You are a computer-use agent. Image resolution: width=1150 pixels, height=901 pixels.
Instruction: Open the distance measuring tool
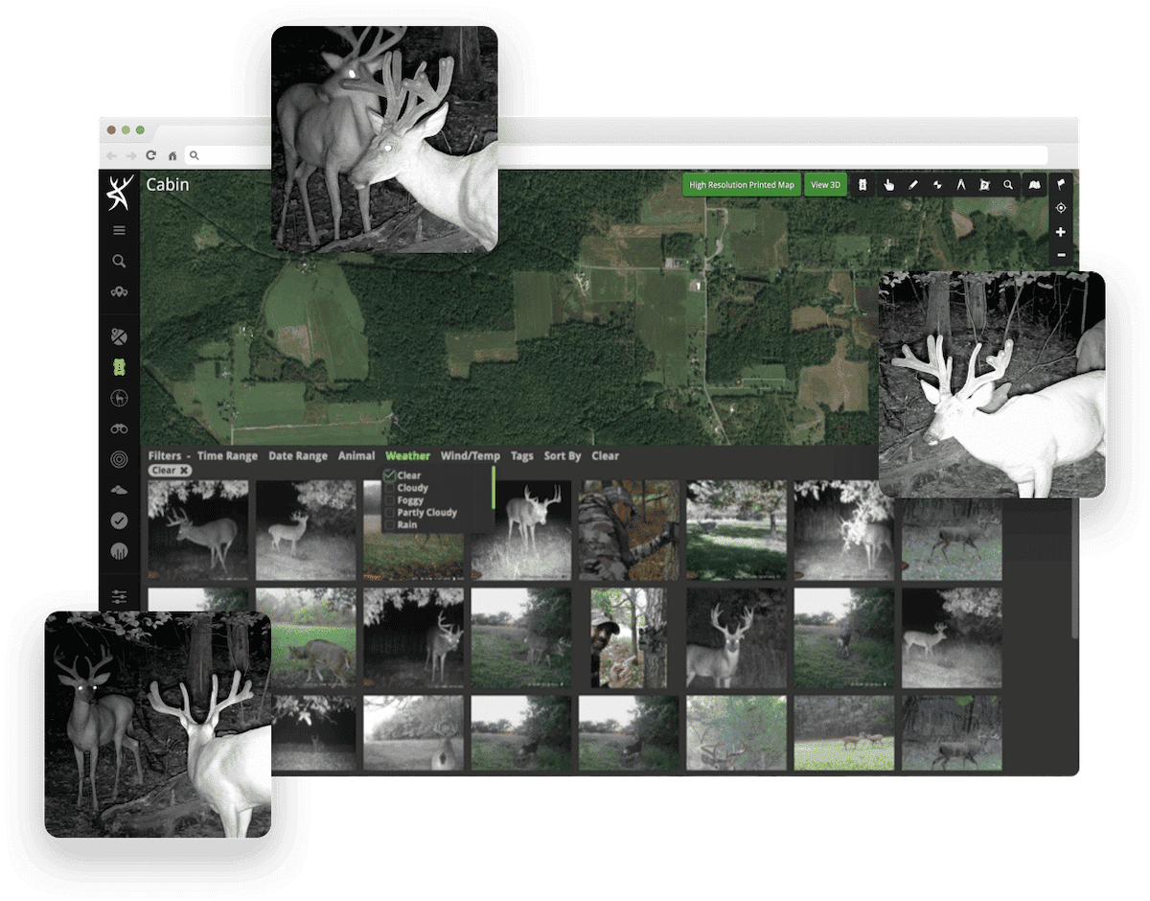point(961,184)
